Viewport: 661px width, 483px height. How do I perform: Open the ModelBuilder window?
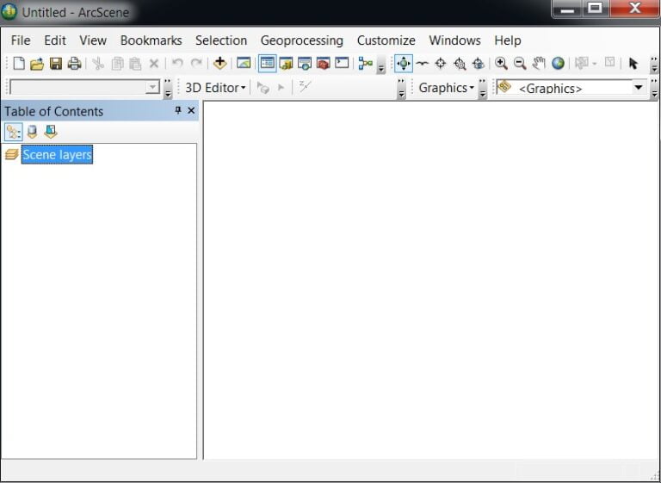tap(366, 63)
